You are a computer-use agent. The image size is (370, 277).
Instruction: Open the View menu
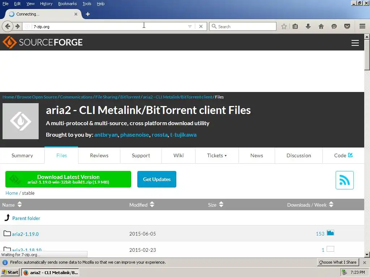(30, 4)
